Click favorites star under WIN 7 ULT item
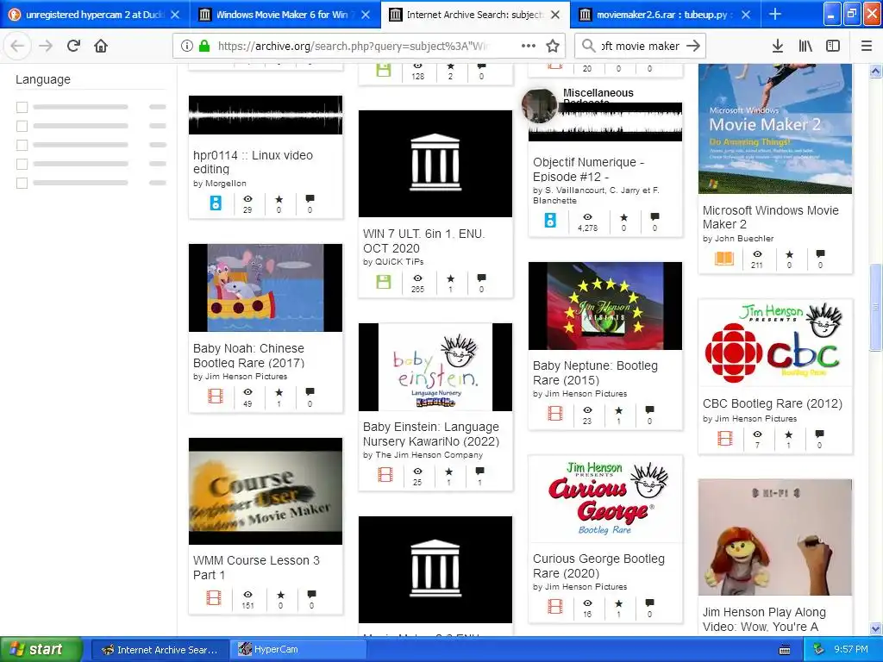This screenshot has width=883, height=662. pyautogui.click(x=450, y=278)
